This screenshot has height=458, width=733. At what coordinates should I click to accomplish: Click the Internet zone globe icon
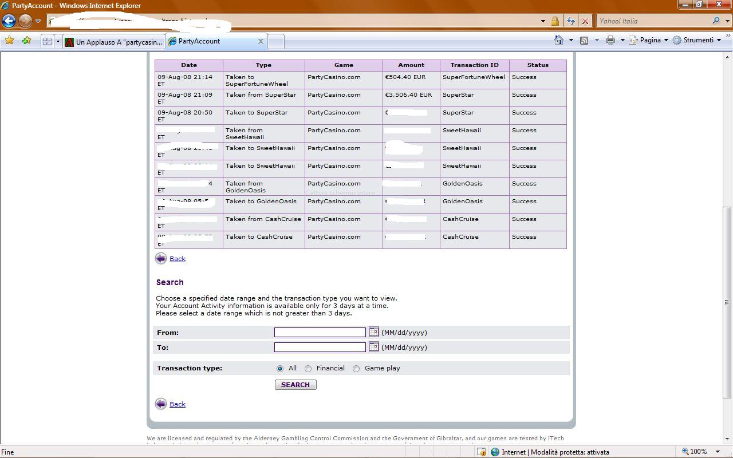(495, 452)
